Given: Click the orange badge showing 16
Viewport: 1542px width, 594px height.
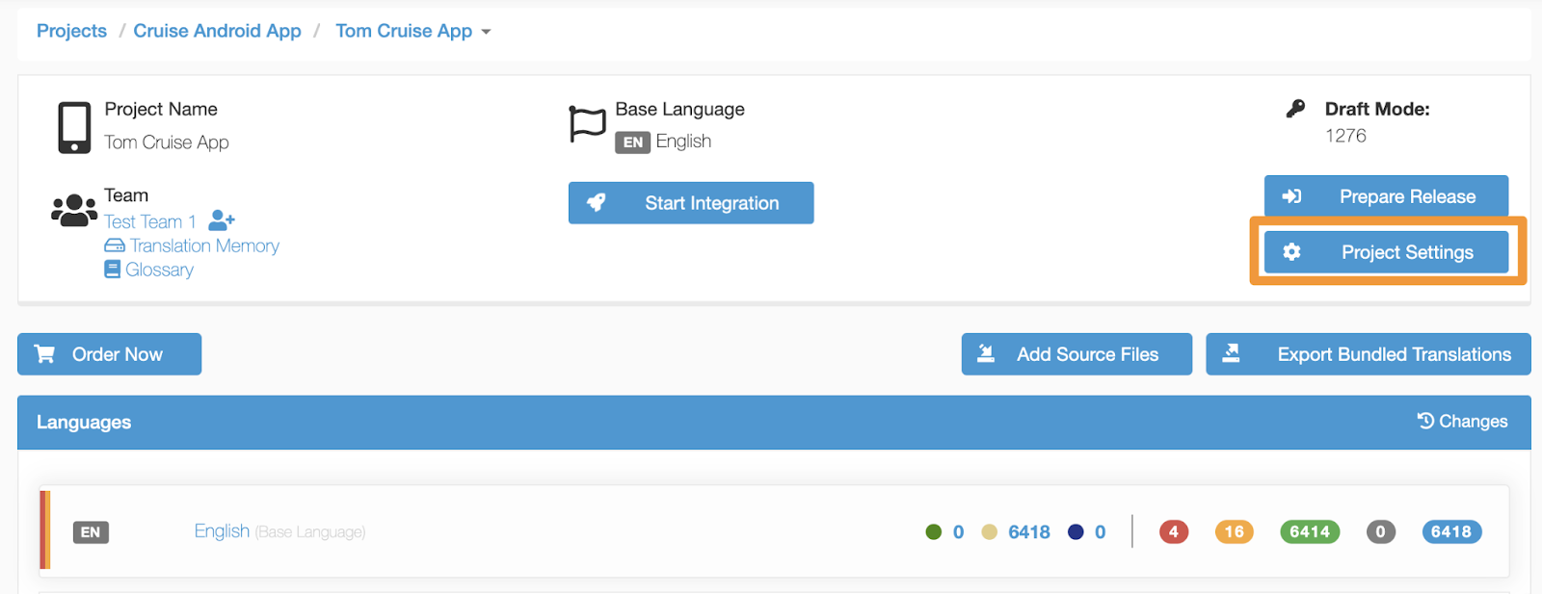Looking at the screenshot, I should 1234,531.
